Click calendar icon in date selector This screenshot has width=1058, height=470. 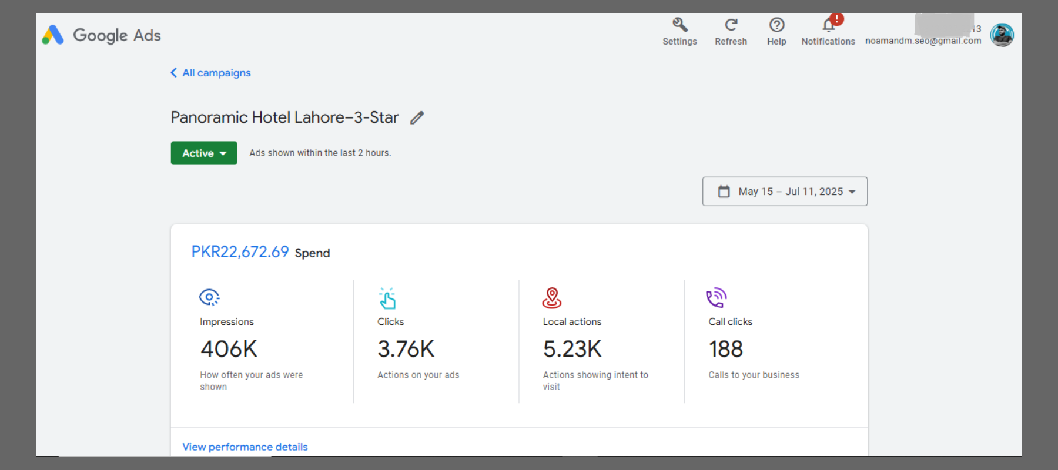tap(724, 192)
